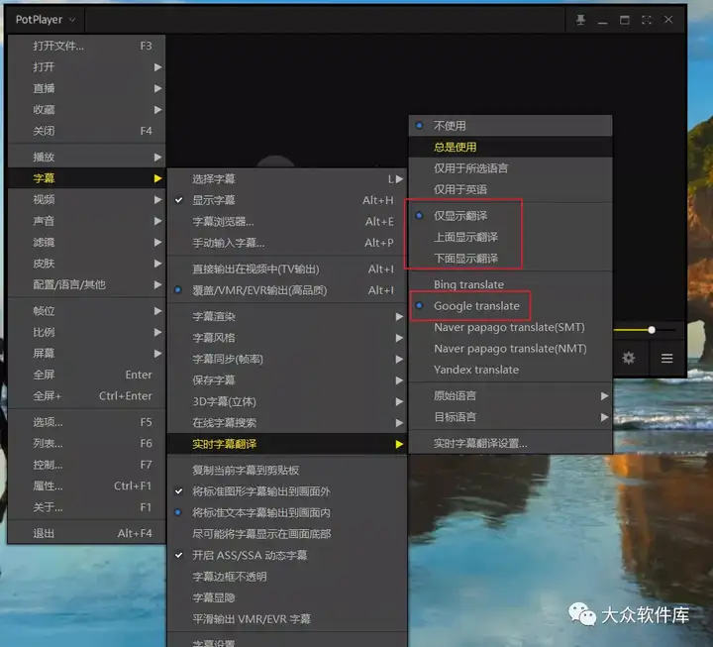Screen dimensions: 713x647
Task: Toggle 显示字幕 checkbox
Action: [287, 200]
